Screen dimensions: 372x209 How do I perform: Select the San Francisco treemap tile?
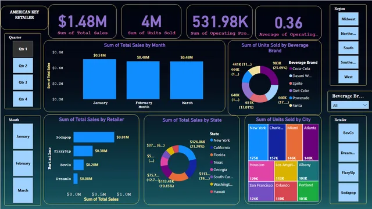(261, 192)
